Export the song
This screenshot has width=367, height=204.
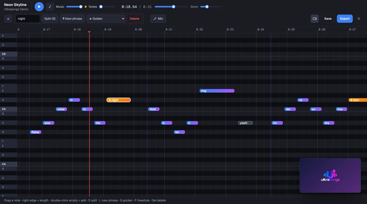[x=345, y=19]
